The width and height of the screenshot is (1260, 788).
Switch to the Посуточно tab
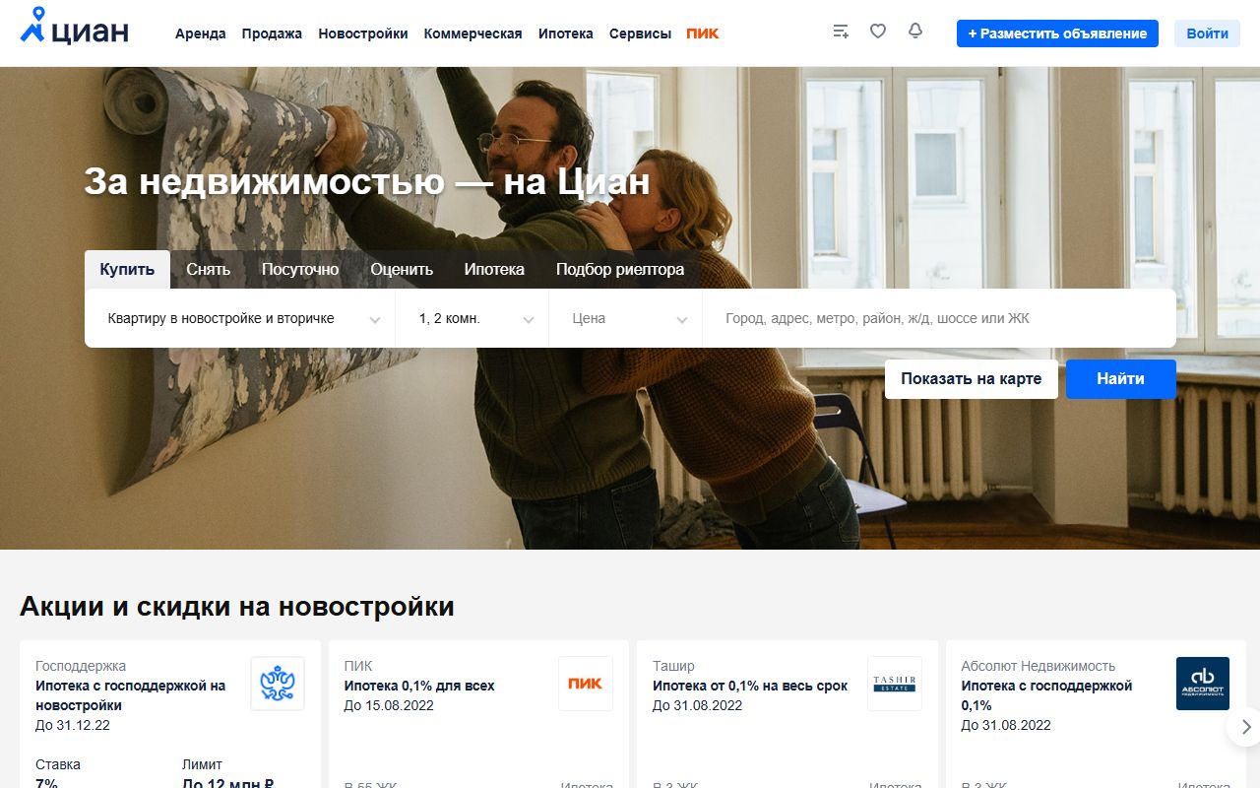300,270
